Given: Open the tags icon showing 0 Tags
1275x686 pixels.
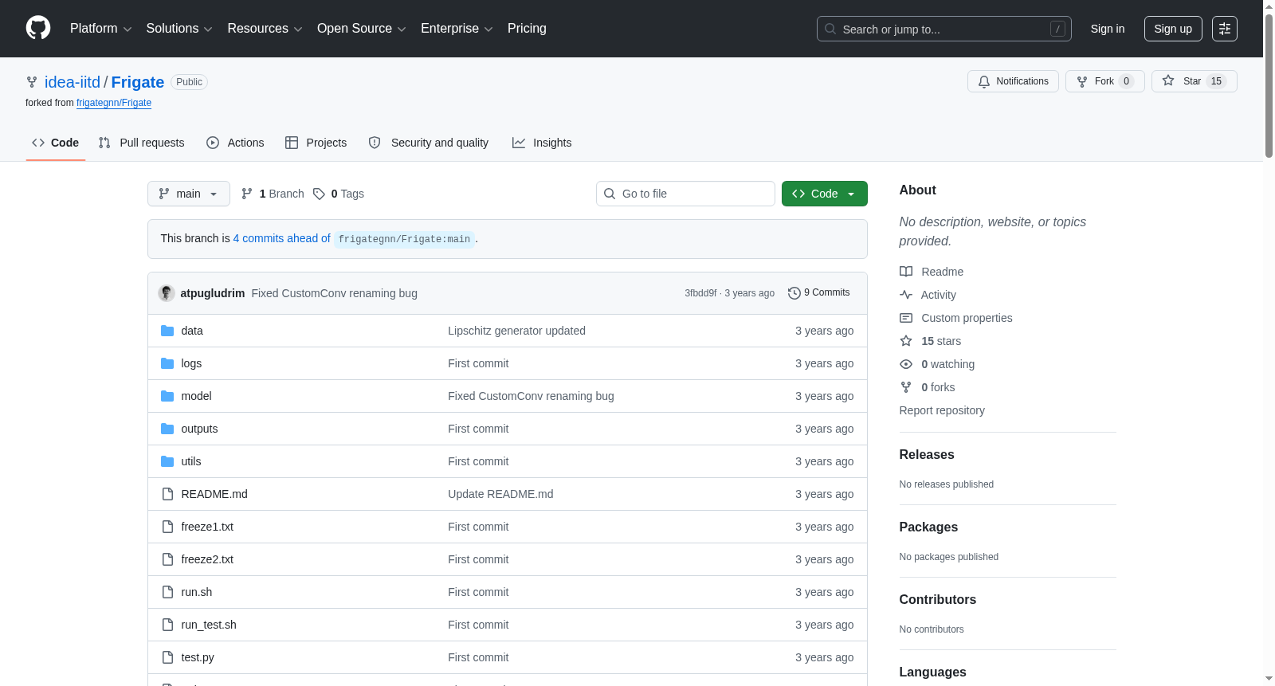Looking at the screenshot, I should [x=319, y=194].
